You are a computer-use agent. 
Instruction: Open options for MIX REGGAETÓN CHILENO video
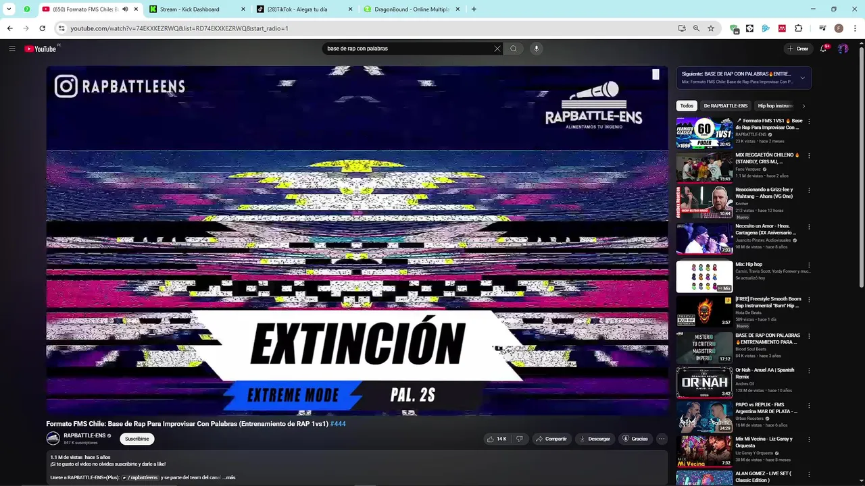click(x=809, y=156)
